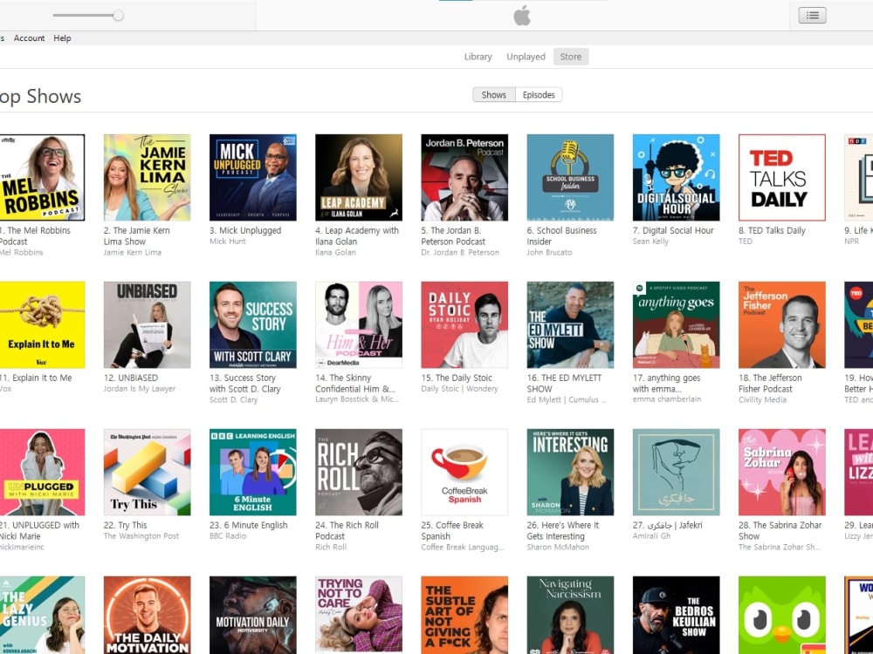Click the '8. TED Talks Daily' title
The width and height of the screenshot is (873, 654).
pos(772,230)
